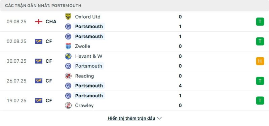Click green T badge for the Crawley match
This screenshot has width=269, height=126.
click(x=260, y=100)
